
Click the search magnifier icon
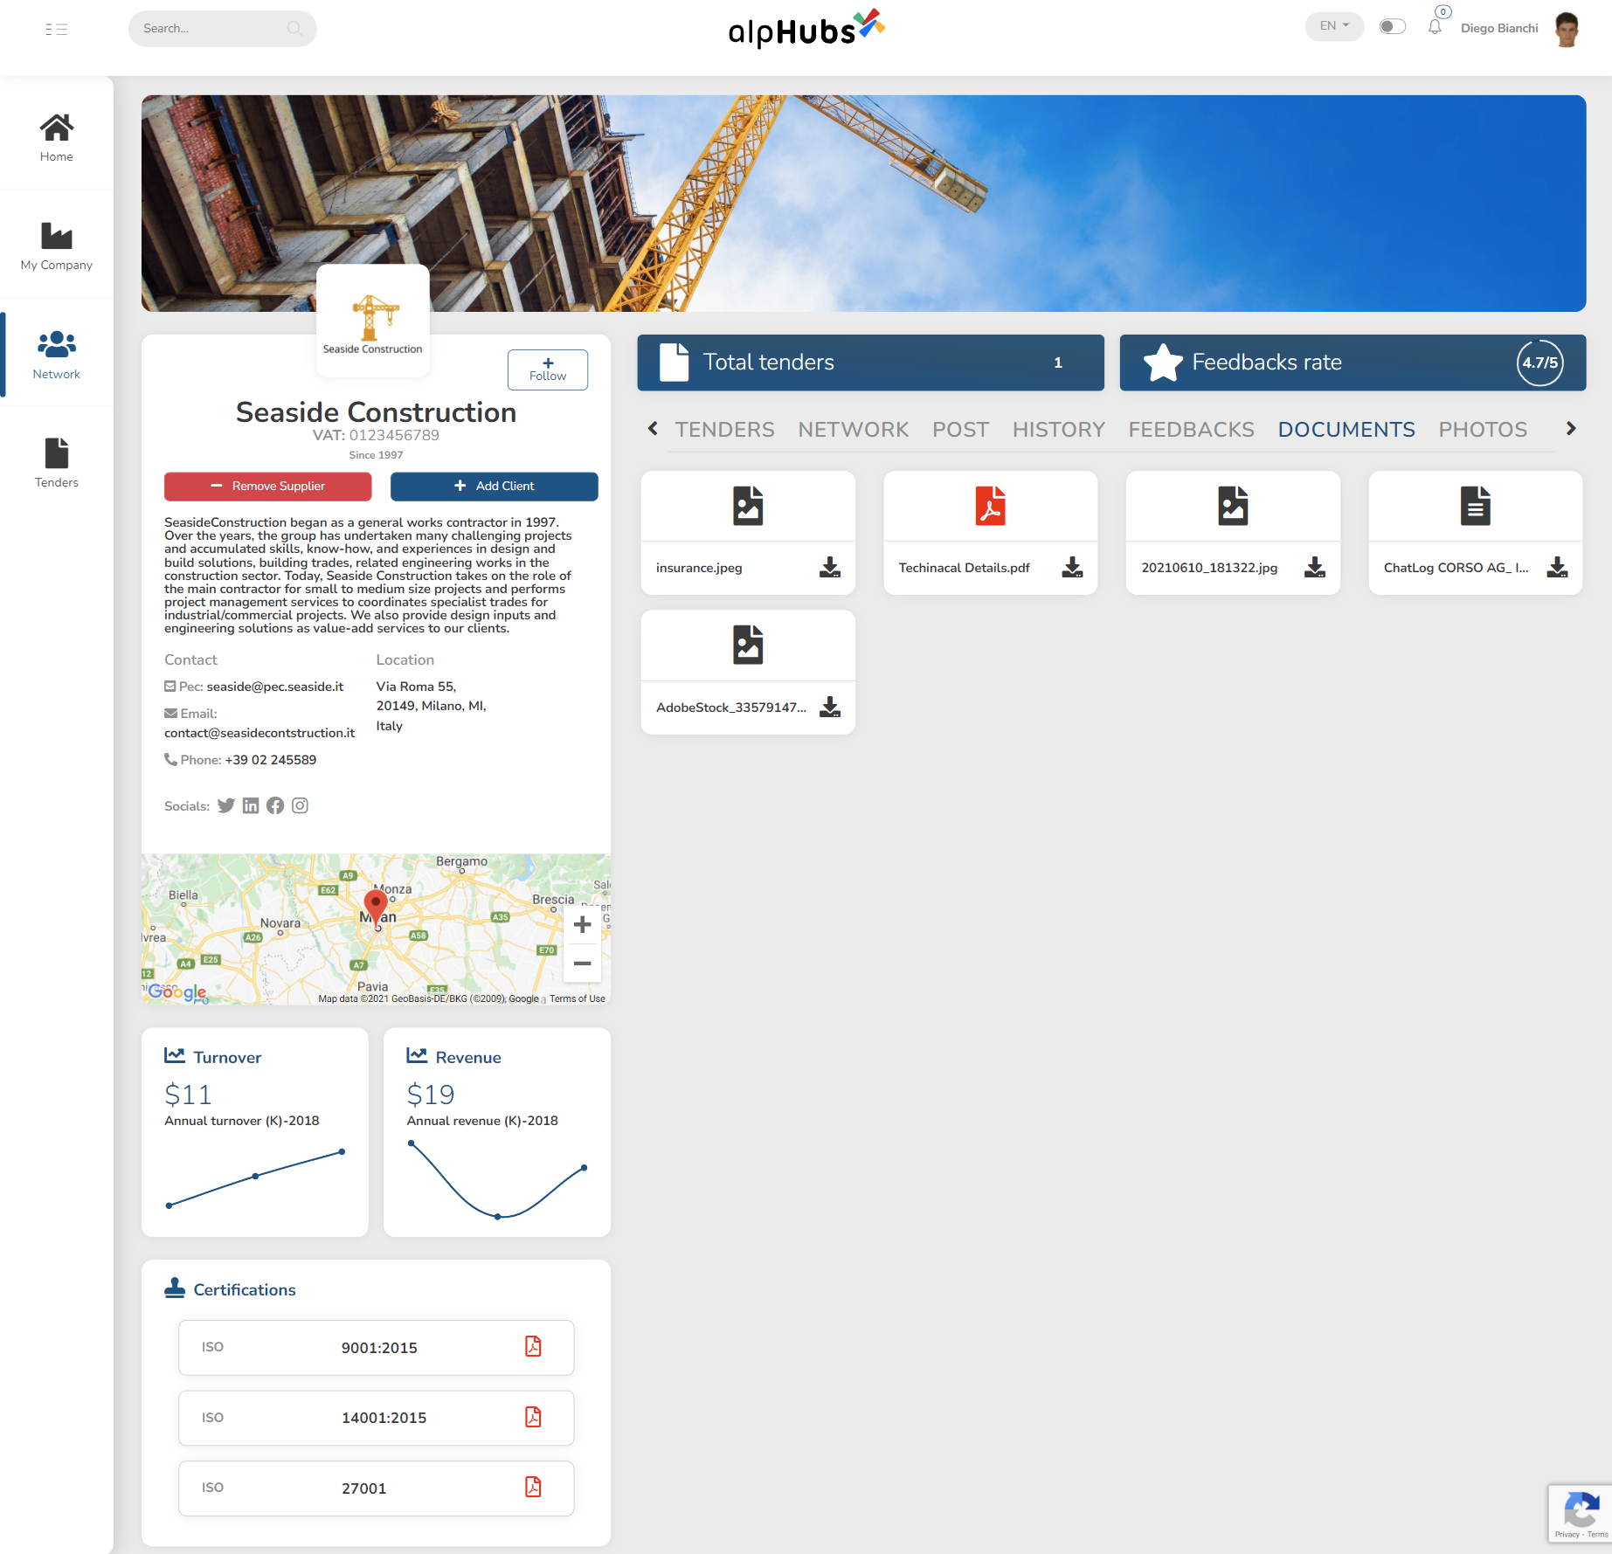[x=294, y=29]
